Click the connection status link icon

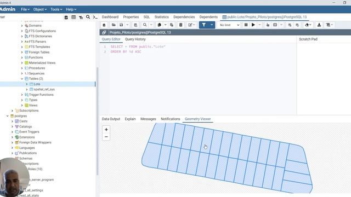tap(104, 32)
